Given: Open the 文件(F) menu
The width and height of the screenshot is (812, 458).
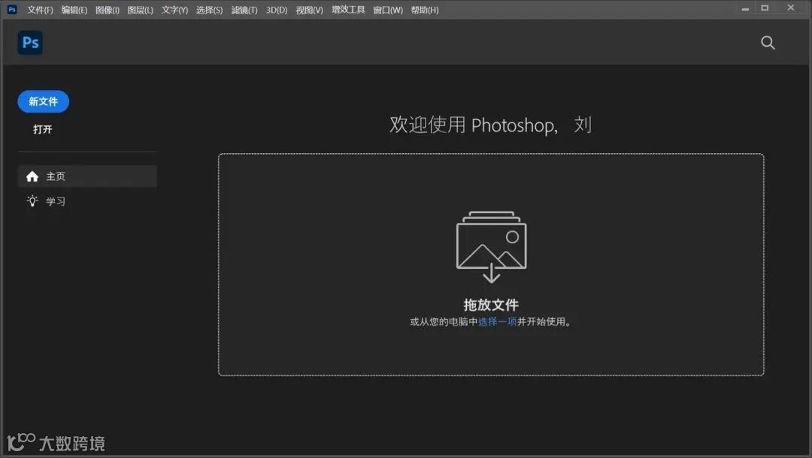Looking at the screenshot, I should coord(40,10).
